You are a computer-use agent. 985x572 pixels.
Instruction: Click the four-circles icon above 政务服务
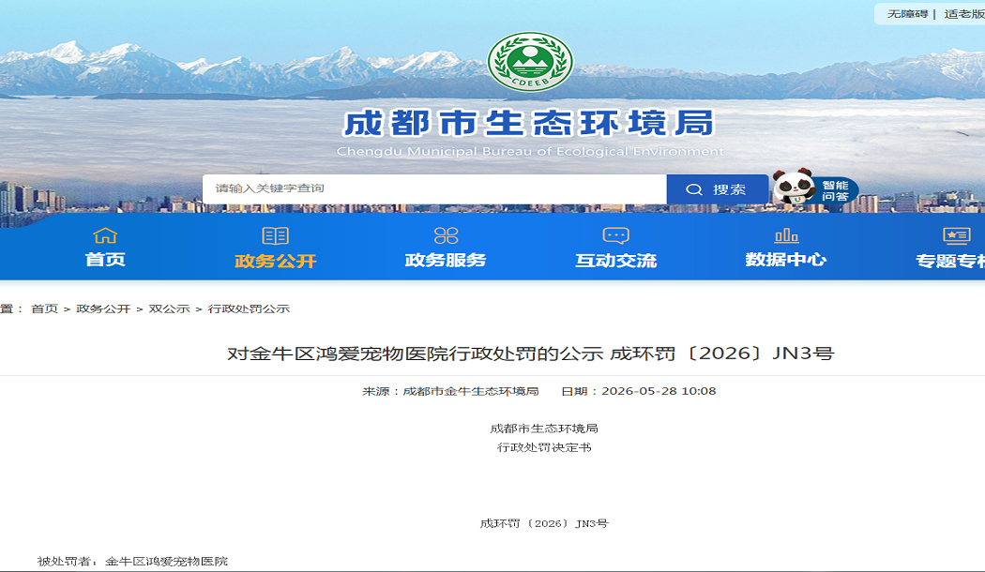point(446,235)
